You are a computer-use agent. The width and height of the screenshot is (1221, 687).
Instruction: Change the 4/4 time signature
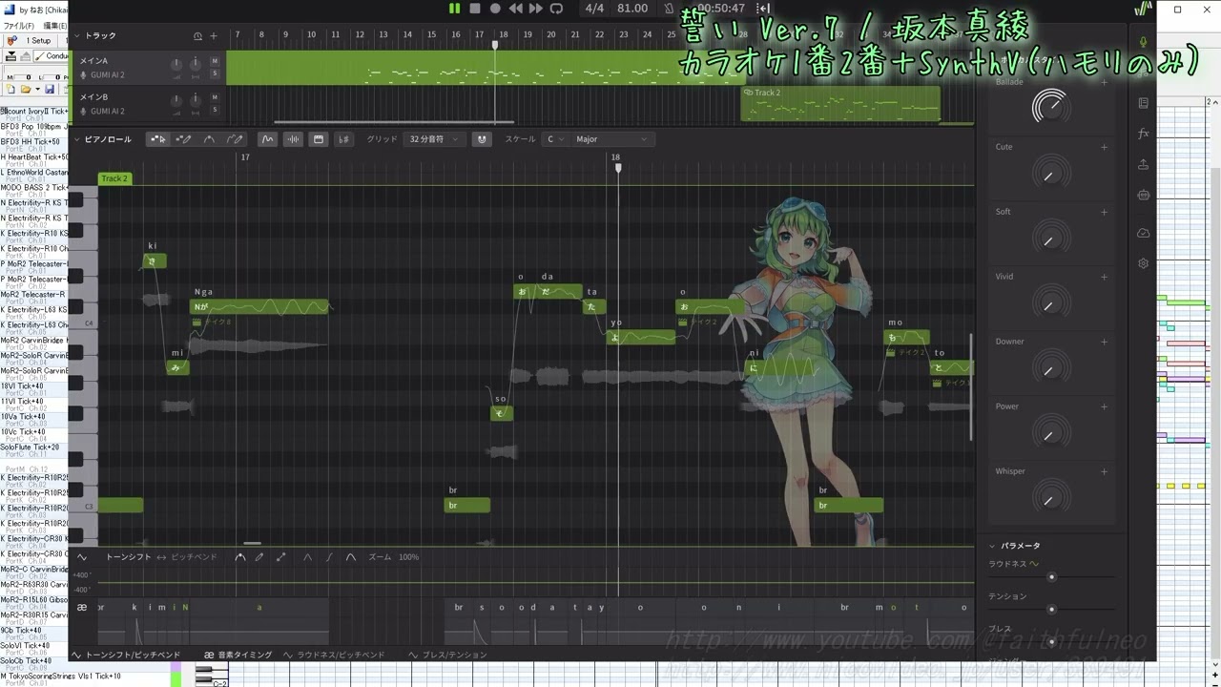tap(594, 9)
